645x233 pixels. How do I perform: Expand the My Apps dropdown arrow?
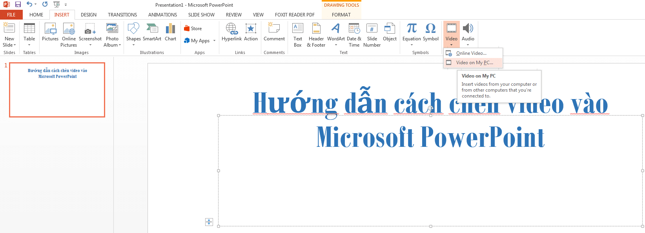[215, 41]
